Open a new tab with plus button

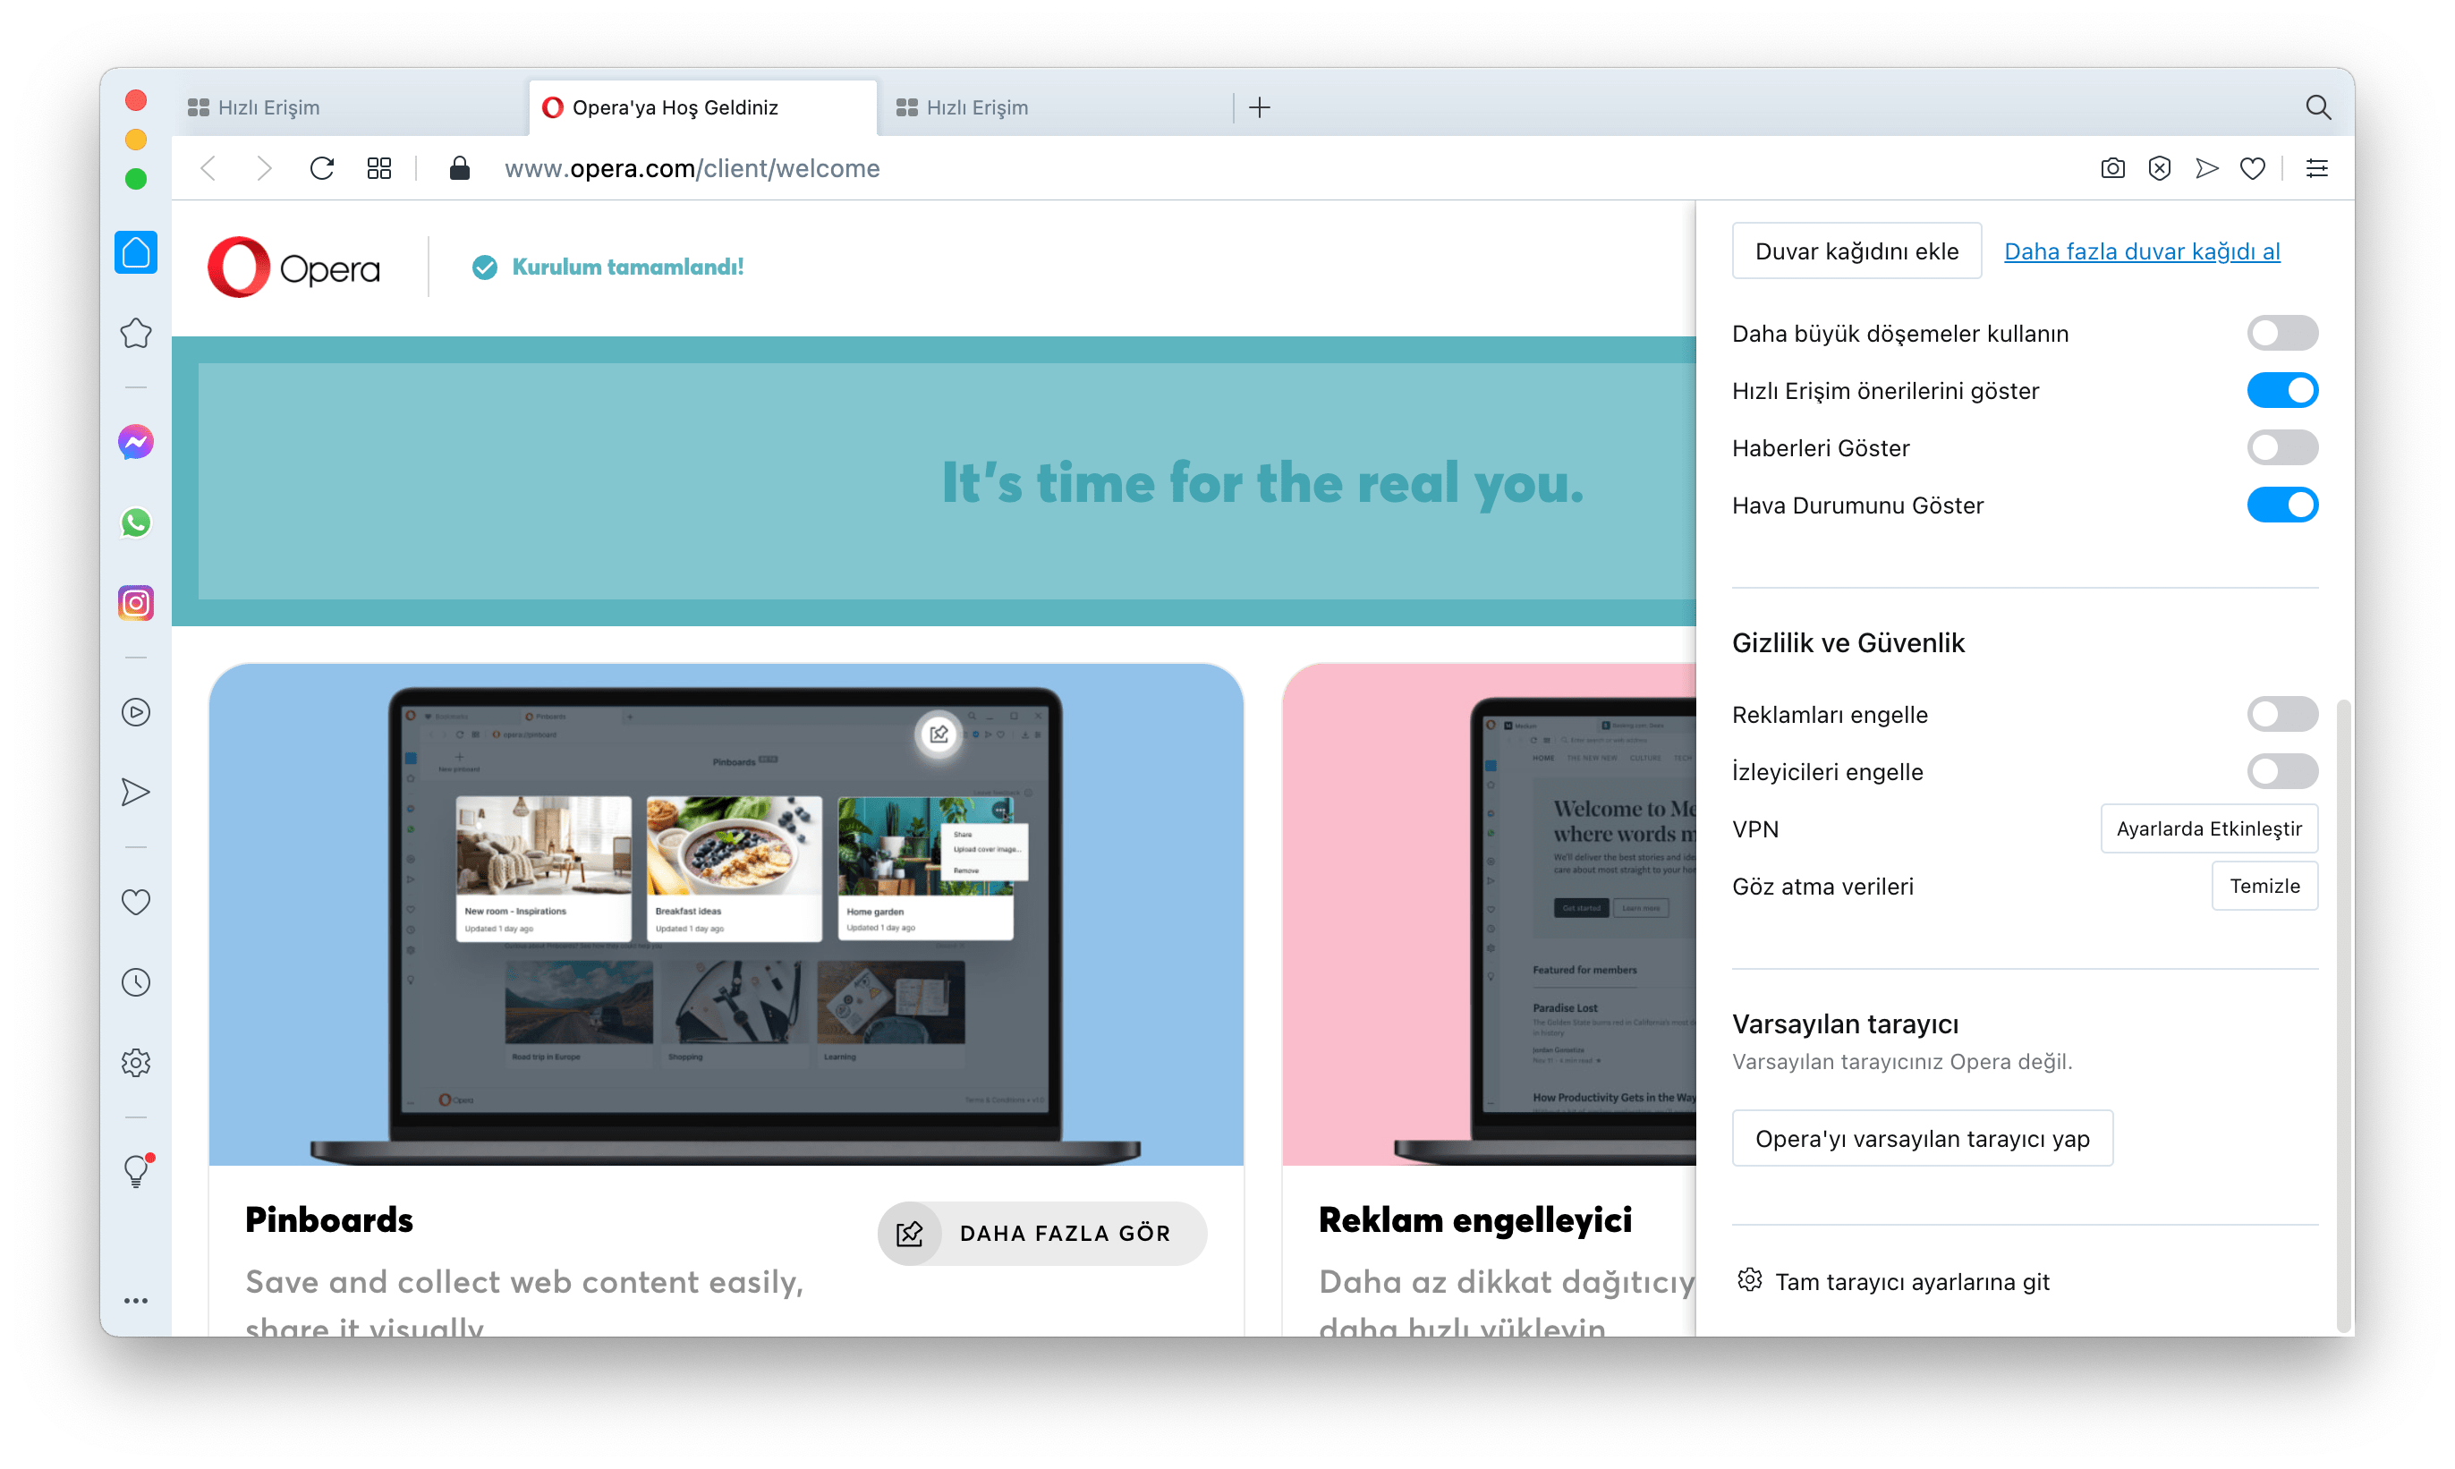(x=1259, y=106)
